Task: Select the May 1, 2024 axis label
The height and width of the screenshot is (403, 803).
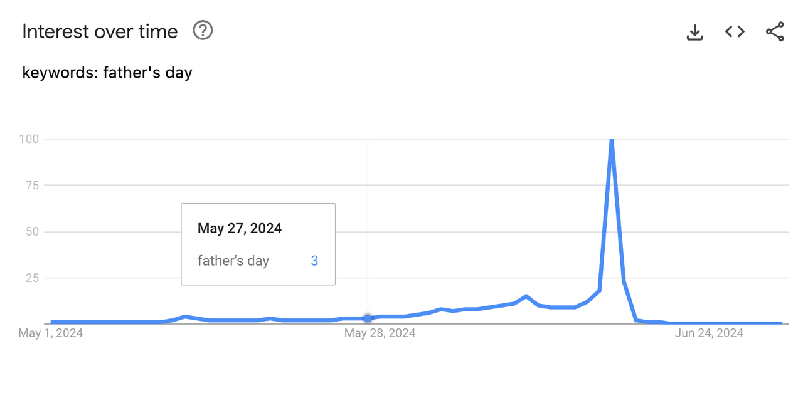Action: [51, 333]
